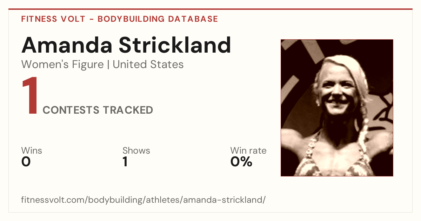Click the red top border bar
The height and width of the screenshot is (221, 421).
pyautogui.click(x=210, y=9)
